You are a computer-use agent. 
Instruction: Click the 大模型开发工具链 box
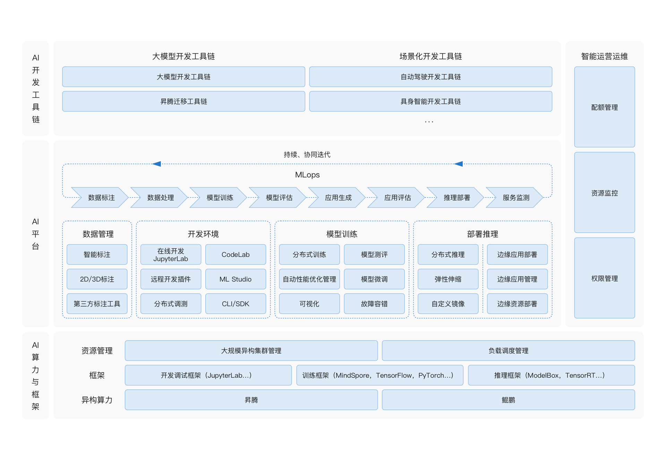coord(183,77)
